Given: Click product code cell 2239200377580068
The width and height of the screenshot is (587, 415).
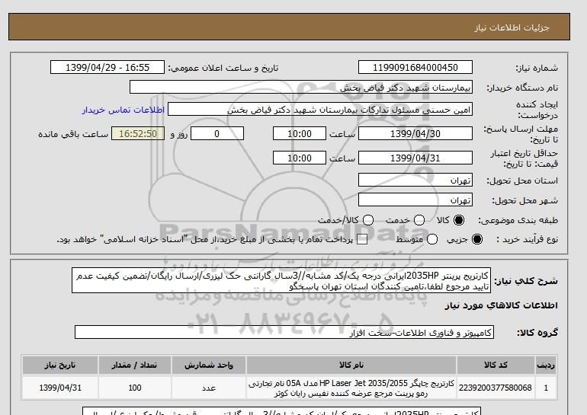Looking at the screenshot, I should click(496, 388).
